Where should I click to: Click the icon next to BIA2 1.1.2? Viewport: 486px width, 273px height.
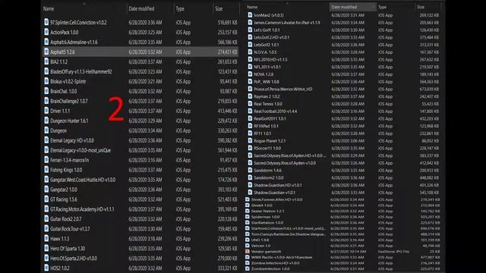tap(46, 61)
